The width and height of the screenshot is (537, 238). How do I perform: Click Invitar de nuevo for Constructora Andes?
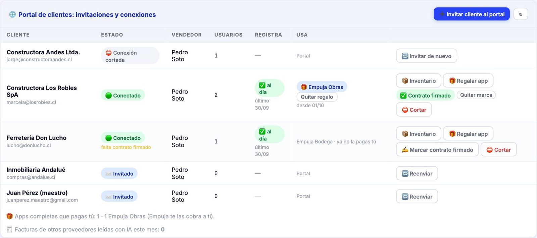(427, 56)
